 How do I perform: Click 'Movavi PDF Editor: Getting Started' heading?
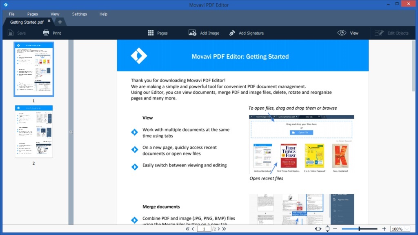(x=240, y=56)
